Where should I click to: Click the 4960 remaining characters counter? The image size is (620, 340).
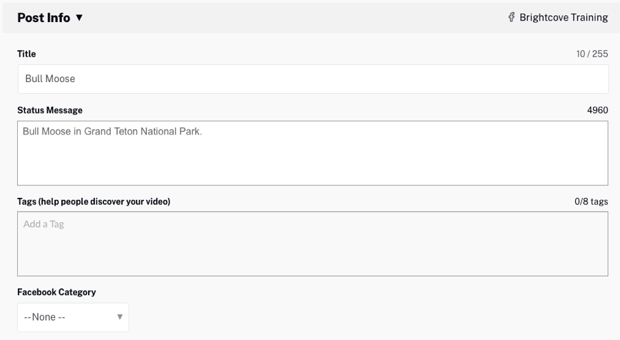pyautogui.click(x=597, y=110)
